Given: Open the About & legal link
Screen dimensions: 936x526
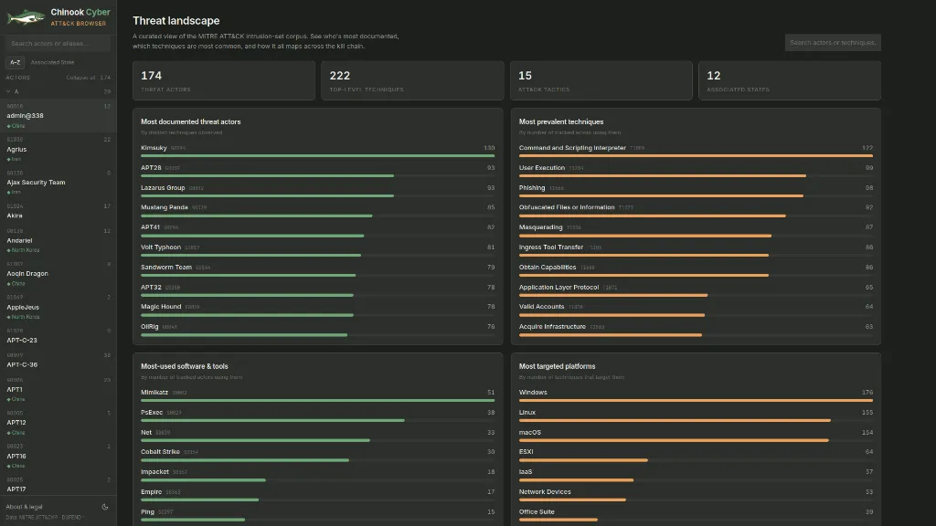Looking at the screenshot, I should [25, 507].
